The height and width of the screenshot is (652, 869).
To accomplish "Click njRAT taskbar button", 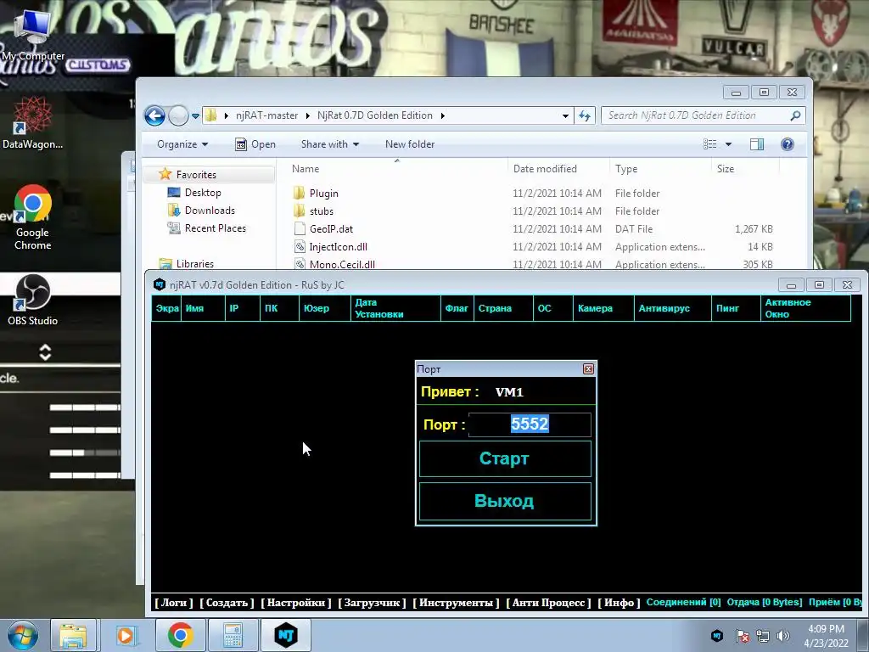I will [285, 635].
